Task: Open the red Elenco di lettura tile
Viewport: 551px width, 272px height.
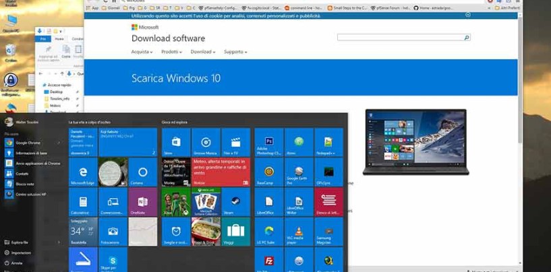Action: click(328, 202)
